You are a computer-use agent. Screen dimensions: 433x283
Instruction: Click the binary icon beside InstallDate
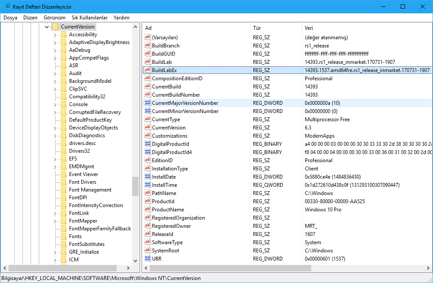148,176
